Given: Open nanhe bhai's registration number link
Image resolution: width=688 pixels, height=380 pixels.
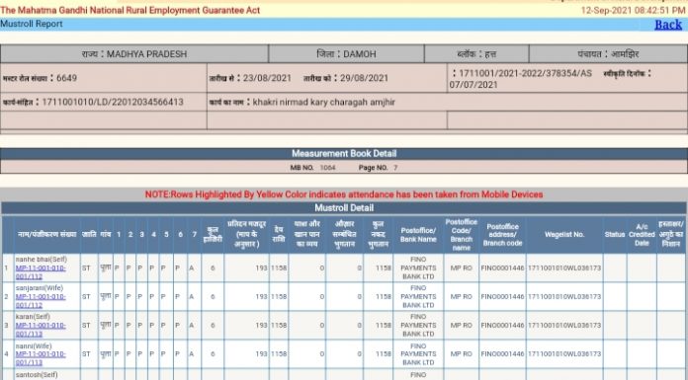Looking at the screenshot, I should coord(41,272).
